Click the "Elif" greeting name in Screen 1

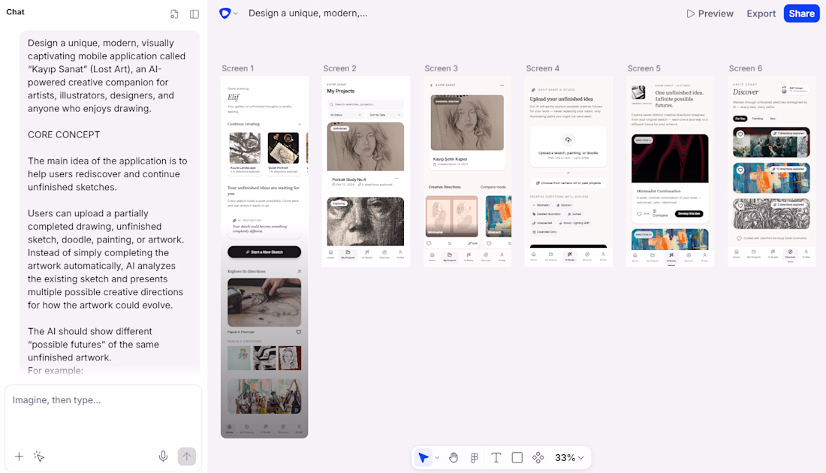[234, 97]
